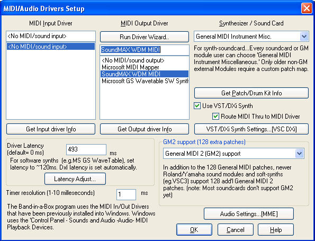
Task: Select Microsoft MIDI Mapper output driver
Action: [x=144, y=67]
